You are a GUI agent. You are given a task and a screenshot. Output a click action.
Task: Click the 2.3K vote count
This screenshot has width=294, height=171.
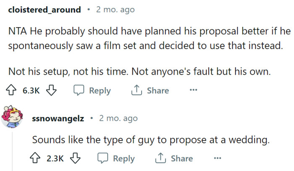(x=56, y=158)
